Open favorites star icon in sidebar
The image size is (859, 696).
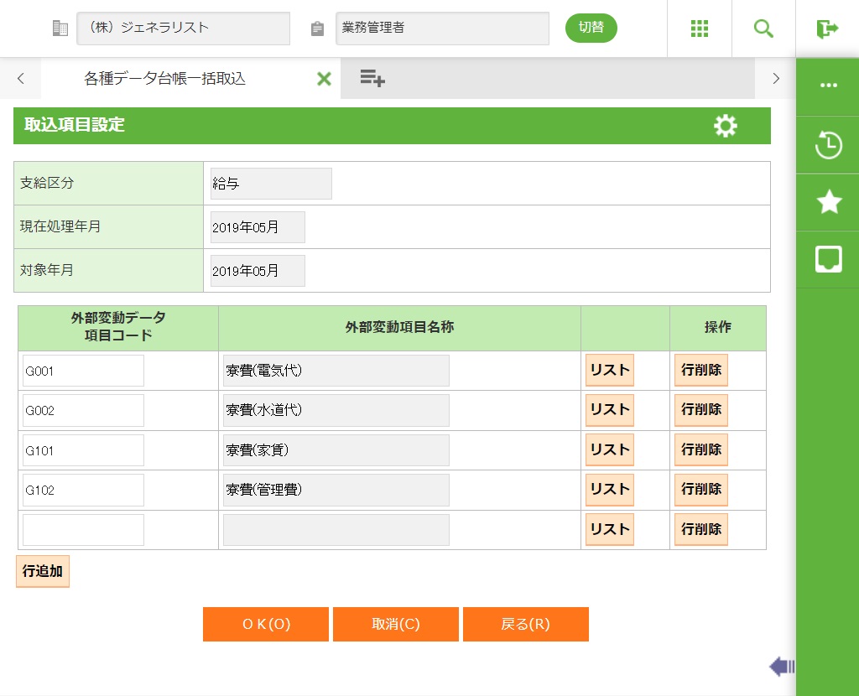click(828, 202)
